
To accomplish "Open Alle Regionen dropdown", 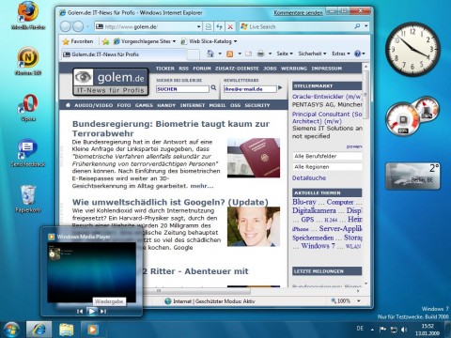I will 328,167.
